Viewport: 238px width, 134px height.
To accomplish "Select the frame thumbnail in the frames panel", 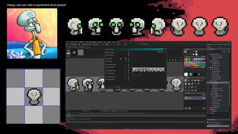I will (80, 52).
